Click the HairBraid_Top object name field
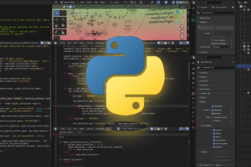Image resolution: width=251 pixels, height=167 pixels. coord(217,68)
